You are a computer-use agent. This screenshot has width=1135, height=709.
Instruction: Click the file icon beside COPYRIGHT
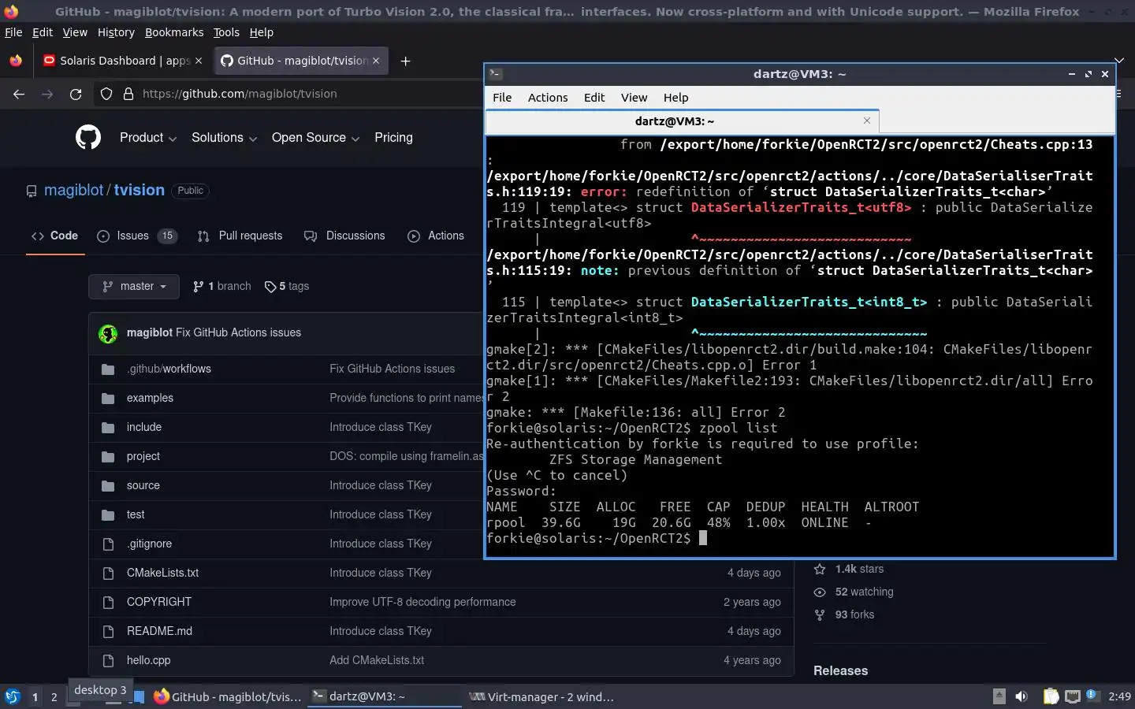tap(108, 602)
